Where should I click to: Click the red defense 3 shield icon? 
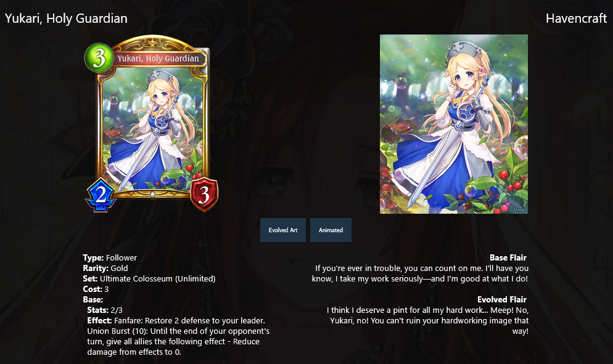(204, 194)
